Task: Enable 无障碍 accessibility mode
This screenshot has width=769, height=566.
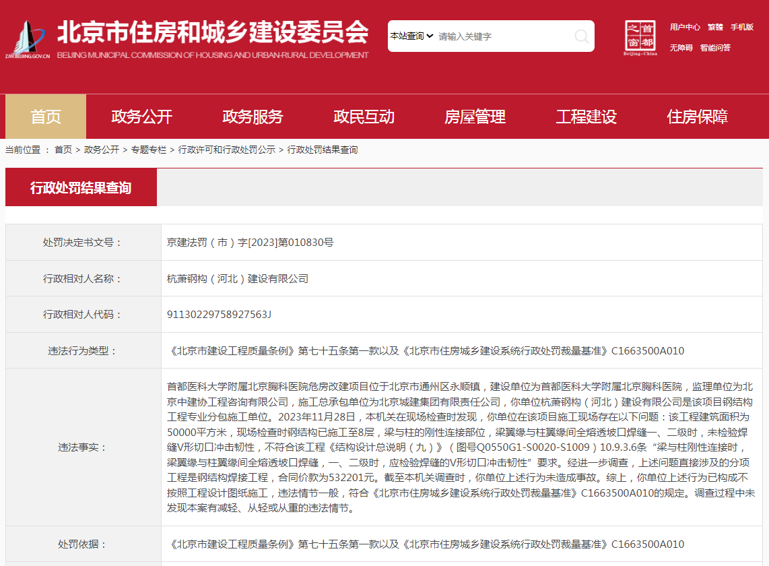Action: [x=681, y=48]
